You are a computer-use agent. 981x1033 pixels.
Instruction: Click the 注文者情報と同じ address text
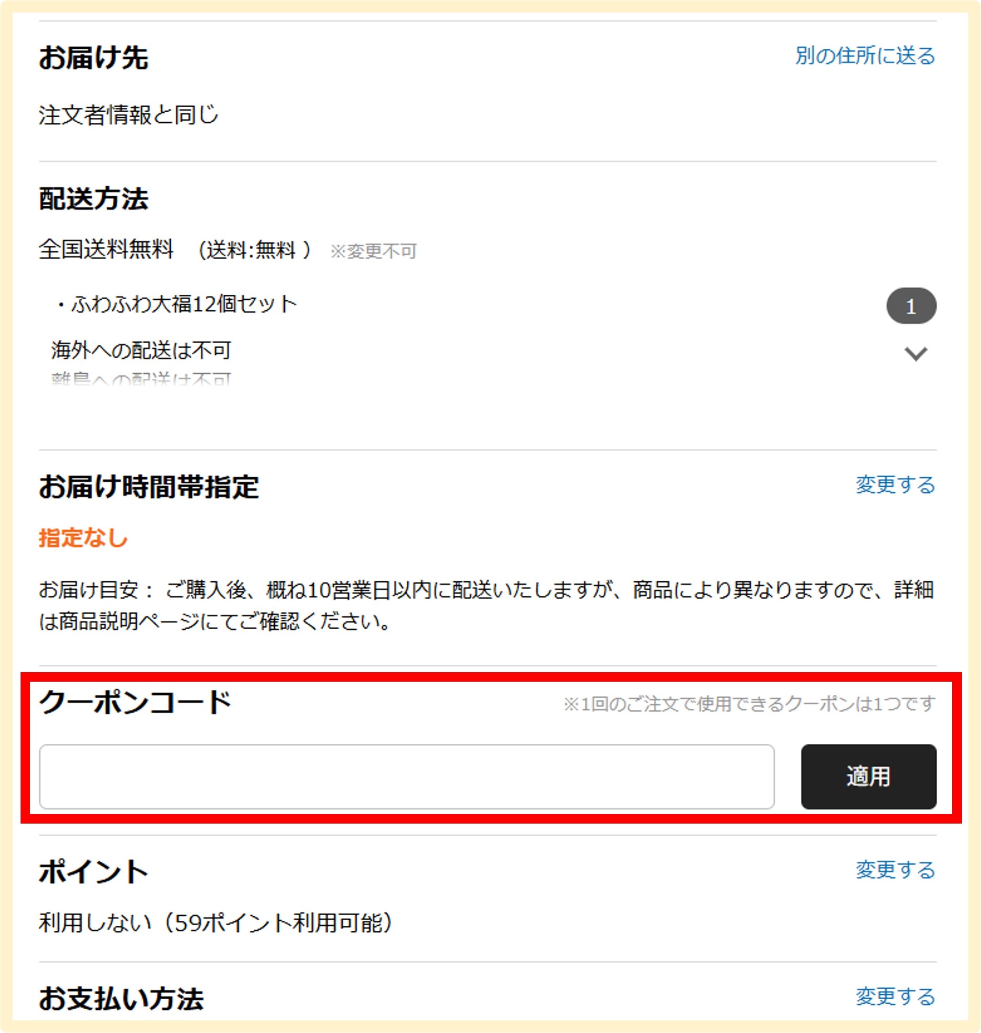[129, 115]
